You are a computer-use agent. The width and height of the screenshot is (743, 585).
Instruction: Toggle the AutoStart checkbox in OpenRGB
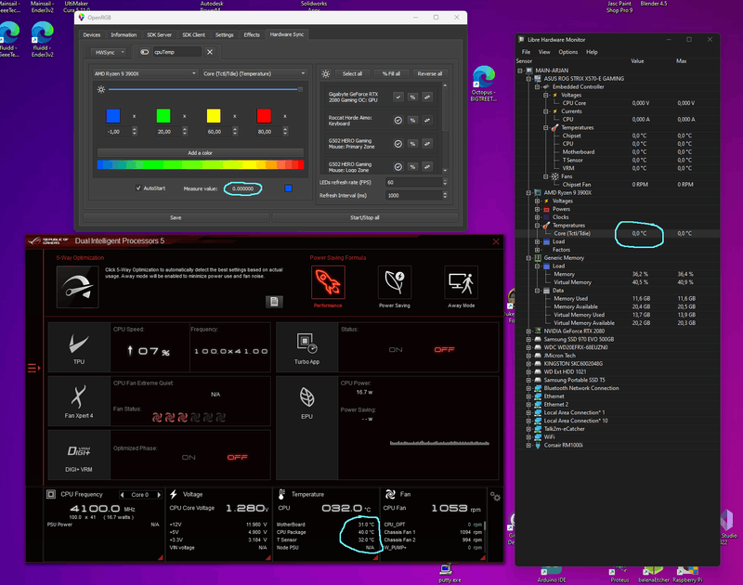(138, 188)
